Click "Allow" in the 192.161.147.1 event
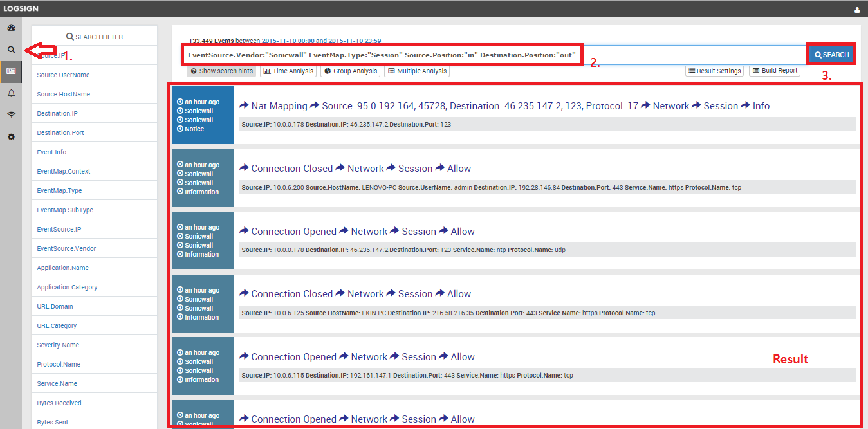 click(x=463, y=356)
